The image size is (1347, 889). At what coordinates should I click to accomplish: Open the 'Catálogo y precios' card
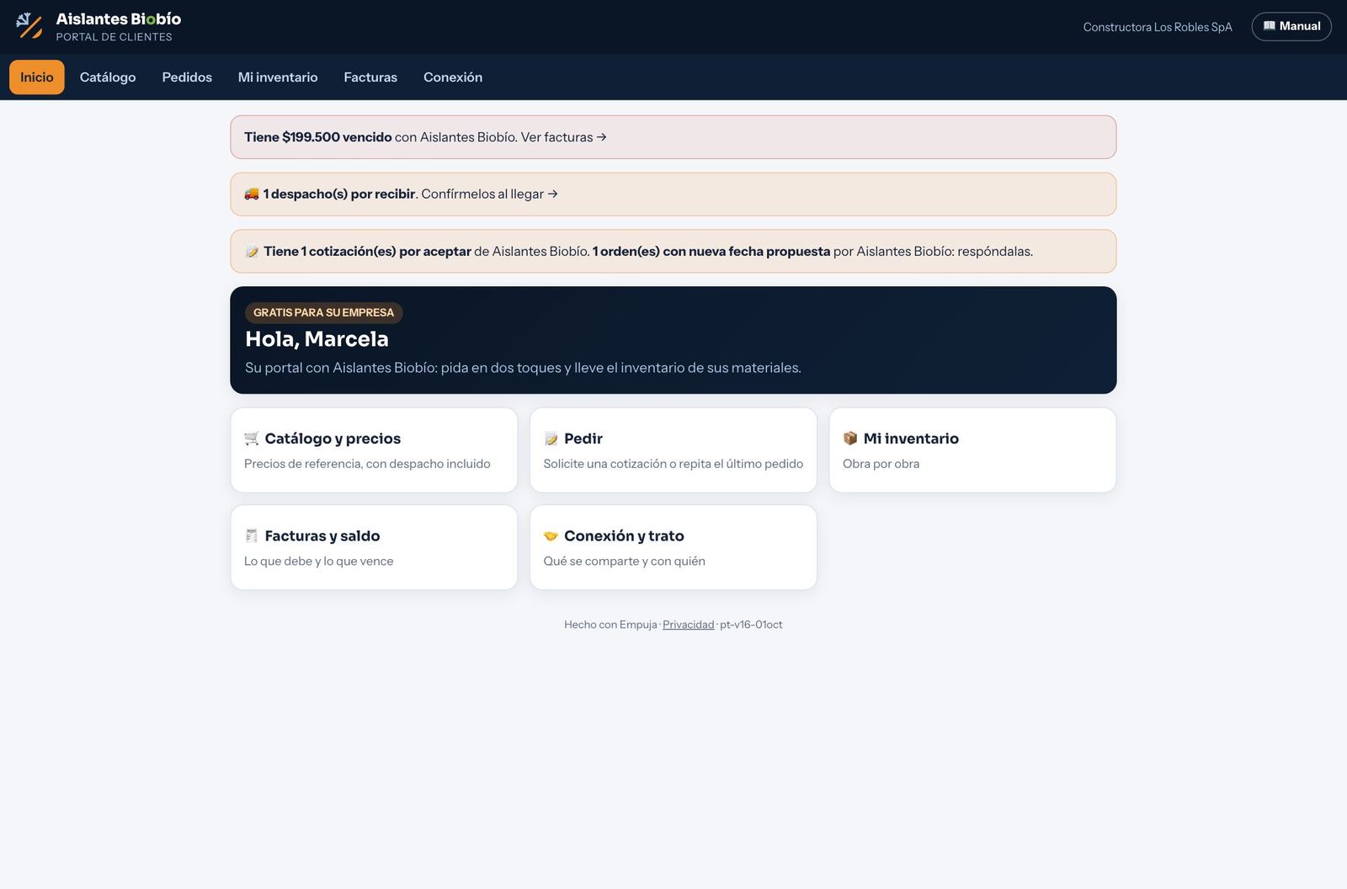point(374,450)
